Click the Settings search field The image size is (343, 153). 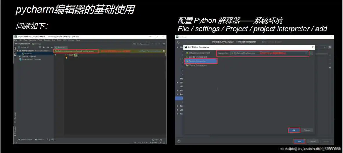click(x=192, y=42)
